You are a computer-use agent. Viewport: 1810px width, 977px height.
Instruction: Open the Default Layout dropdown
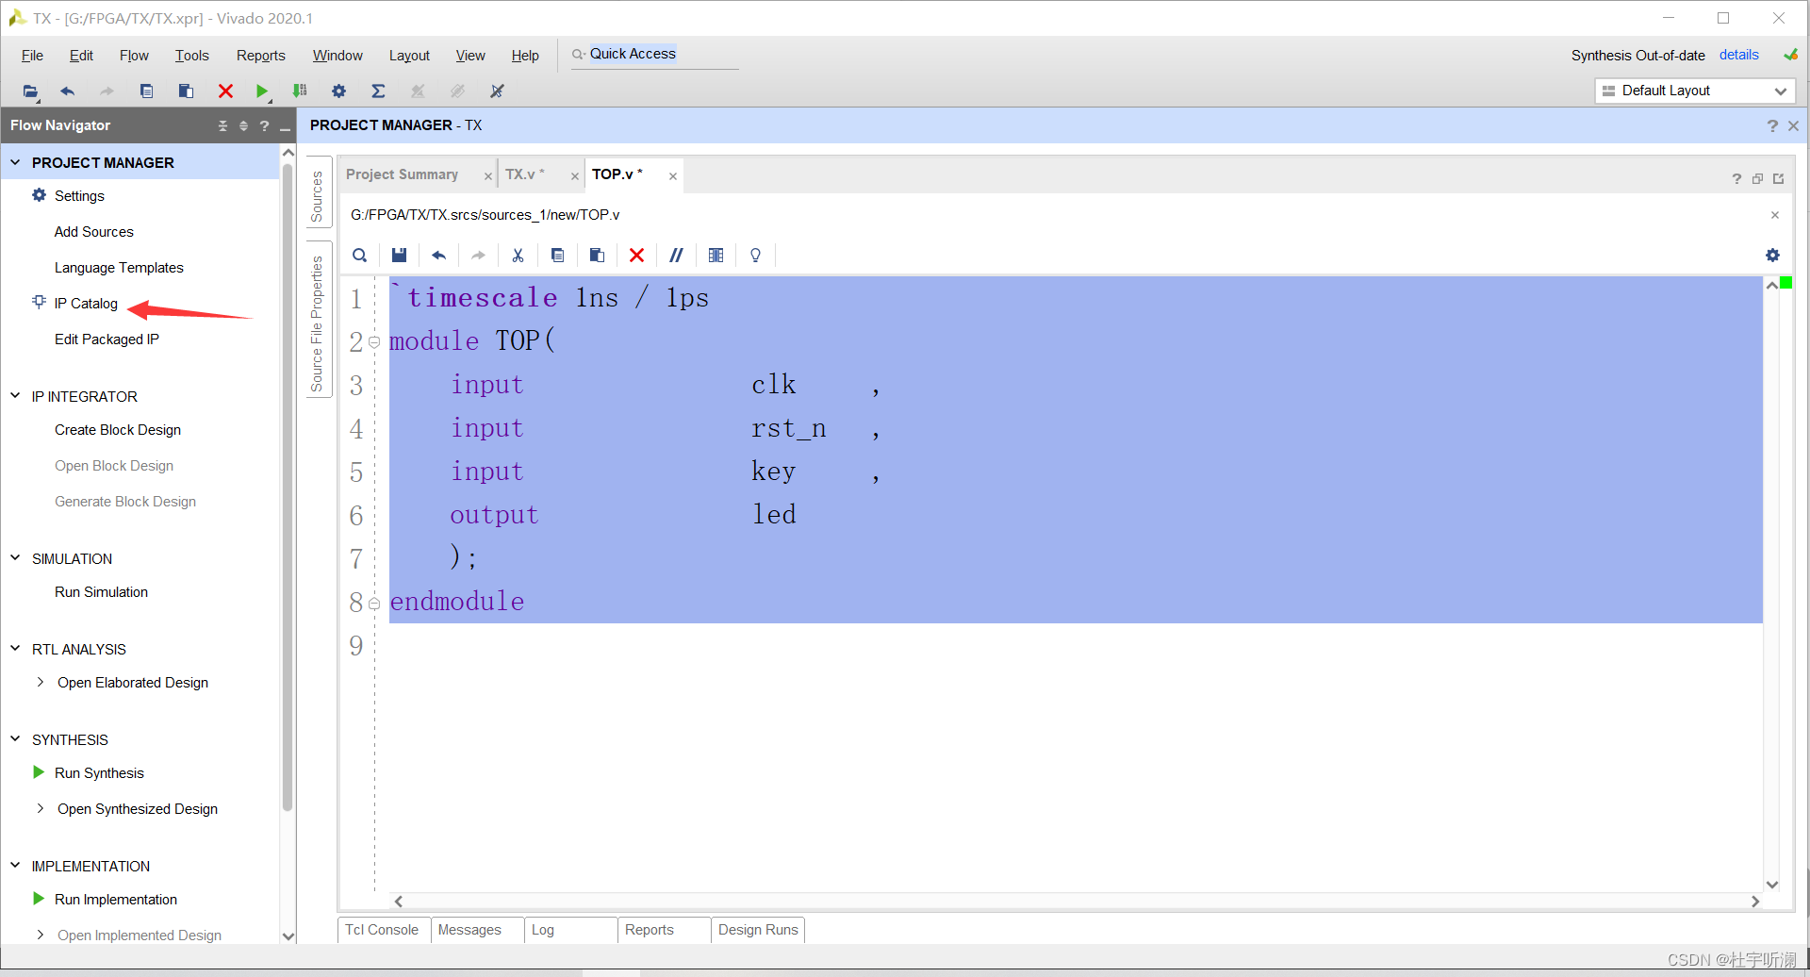[1695, 91]
